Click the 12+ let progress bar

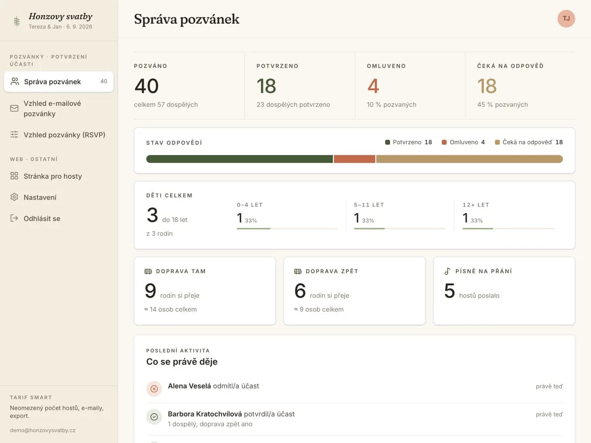[509, 228]
